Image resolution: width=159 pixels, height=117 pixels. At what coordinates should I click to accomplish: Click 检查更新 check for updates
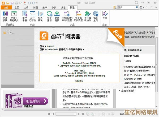coord(49,16)
